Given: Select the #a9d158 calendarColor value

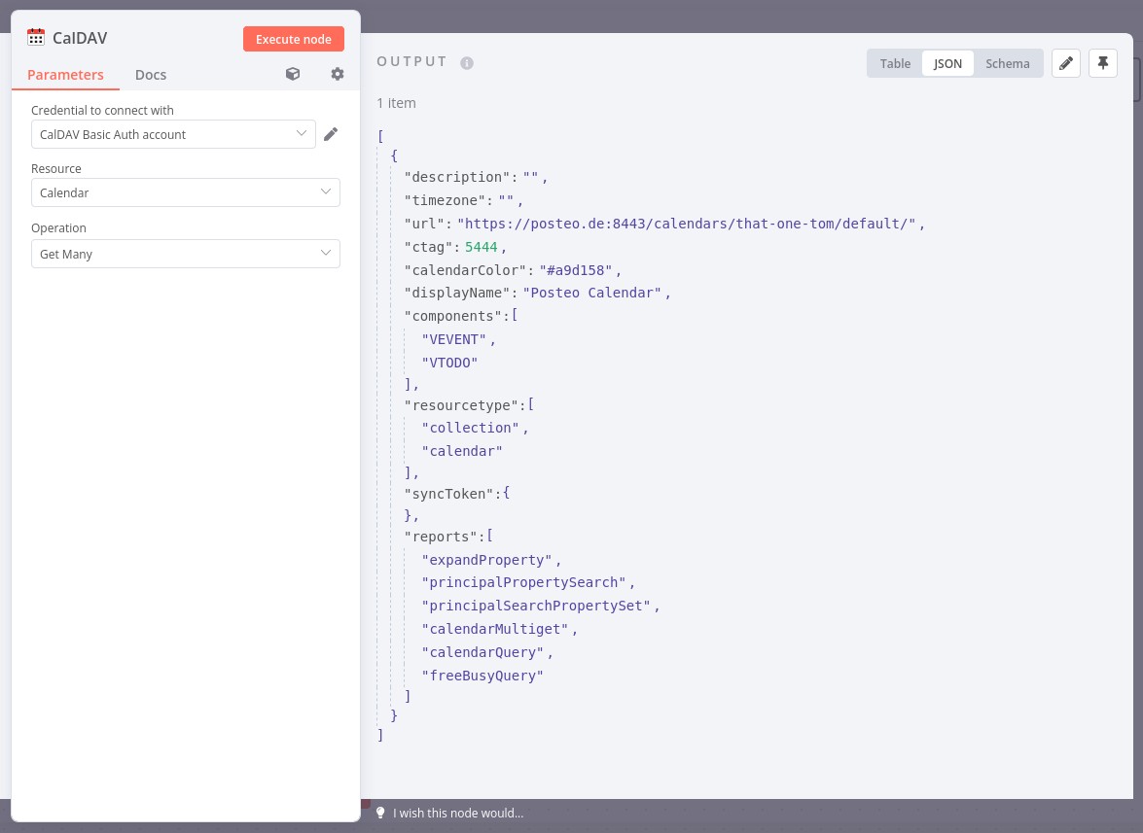Looking at the screenshot, I should [575, 270].
